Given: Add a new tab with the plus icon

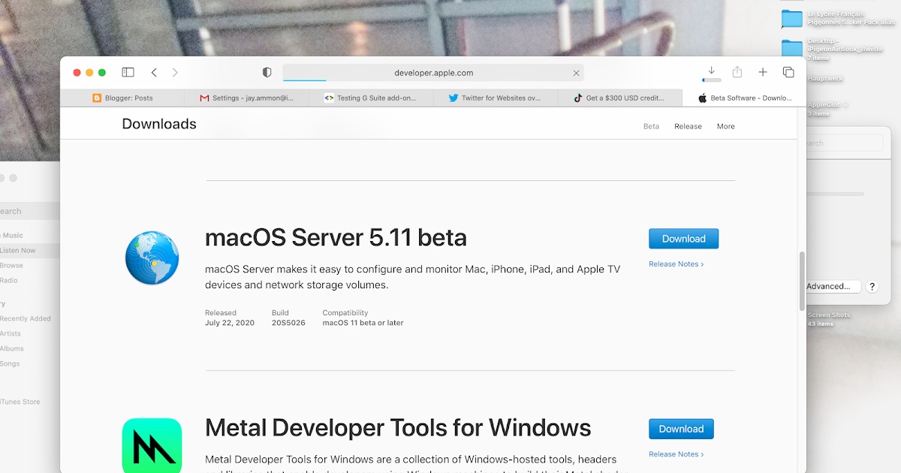Looking at the screenshot, I should click(x=763, y=72).
